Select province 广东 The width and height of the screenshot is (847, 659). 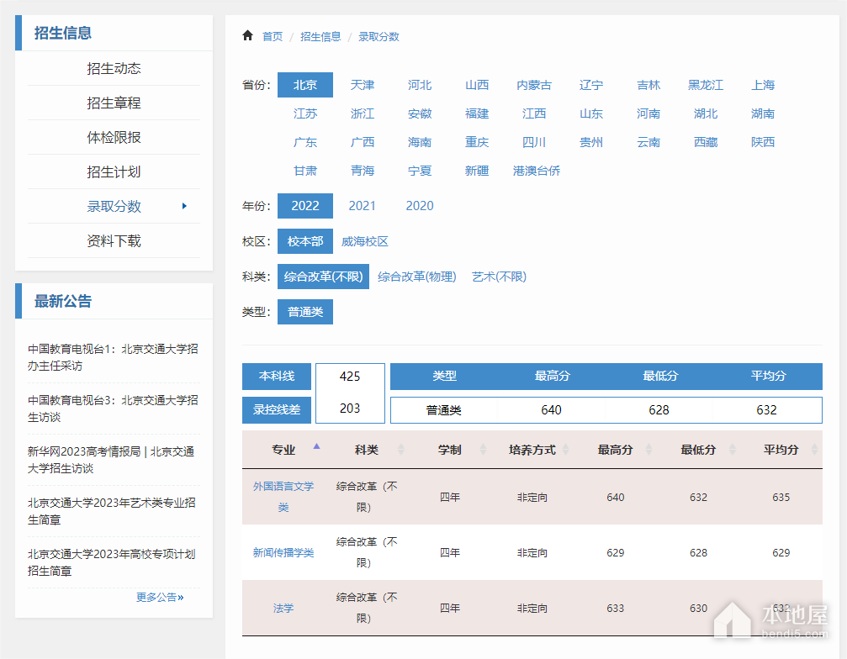coord(305,143)
